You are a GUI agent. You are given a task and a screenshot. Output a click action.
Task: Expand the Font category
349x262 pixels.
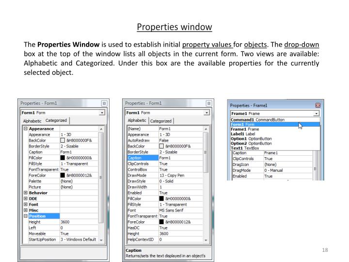(26, 204)
